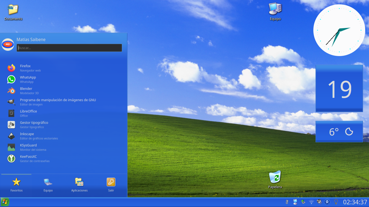Open Gestor tipográfico font manager

pyautogui.click(x=64, y=125)
